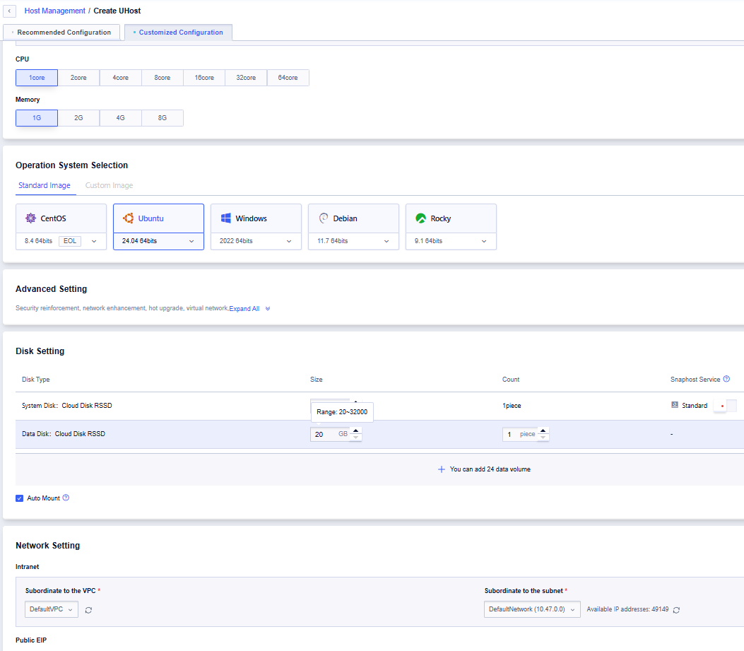744x651 pixels.
Task: Pick the Debian operating system card
Action: [x=353, y=218]
